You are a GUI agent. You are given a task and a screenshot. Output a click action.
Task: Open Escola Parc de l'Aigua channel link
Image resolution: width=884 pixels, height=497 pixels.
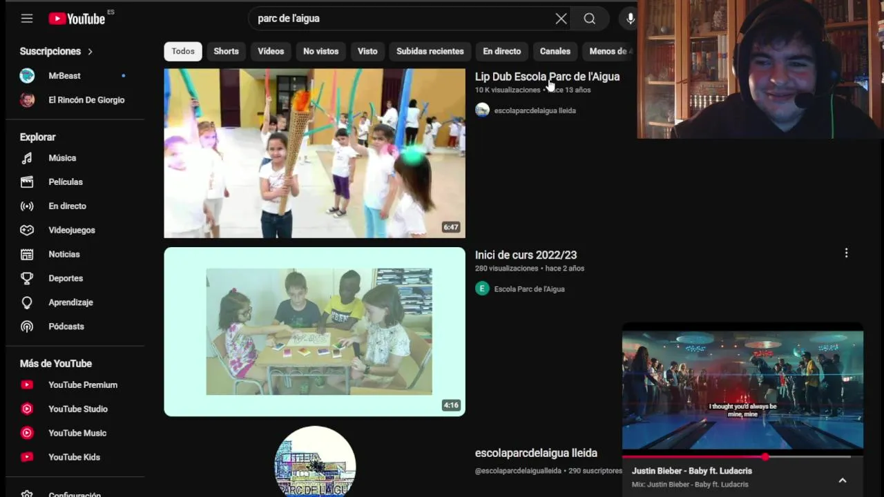529,289
